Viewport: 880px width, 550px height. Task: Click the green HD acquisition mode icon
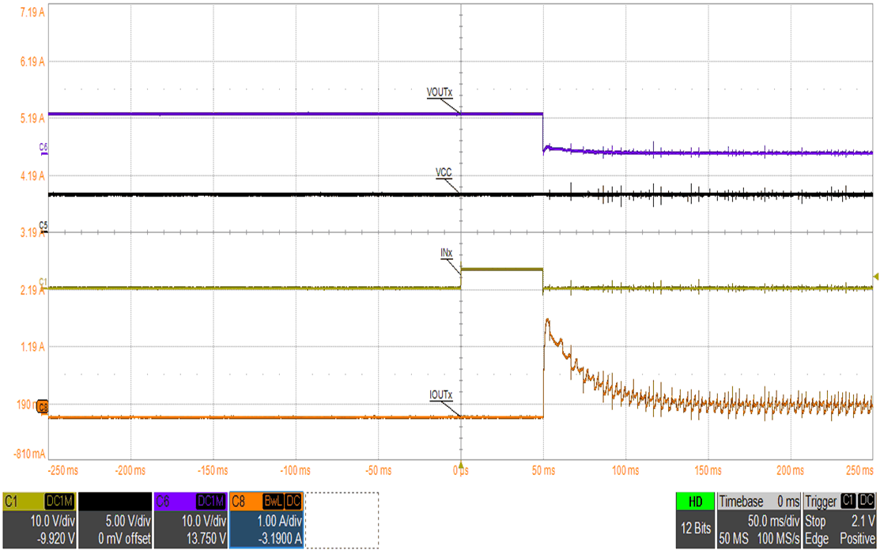(696, 500)
